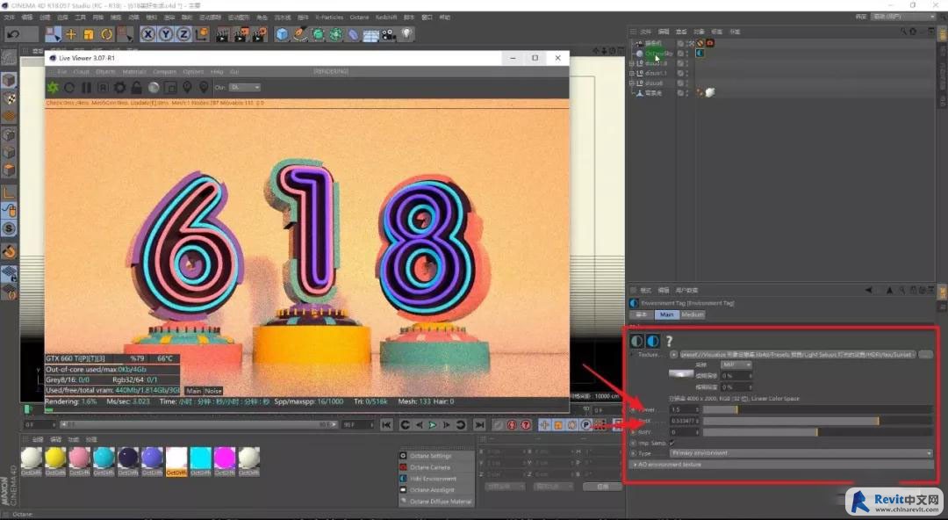Select the Live Selection tool
This screenshot has width=948, height=520.
pyautogui.click(x=54, y=34)
